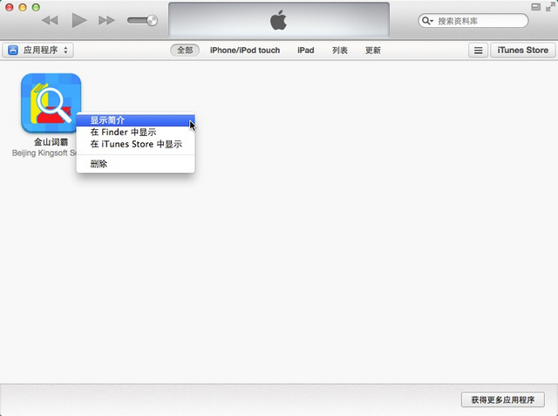Viewport: 558px width, 416px height.
Task: Switch to the 列表 tab
Action: (x=340, y=51)
